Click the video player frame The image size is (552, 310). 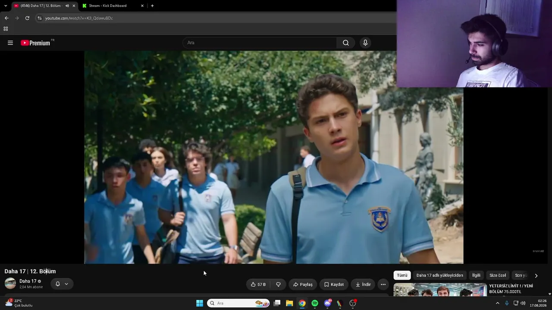point(274,157)
